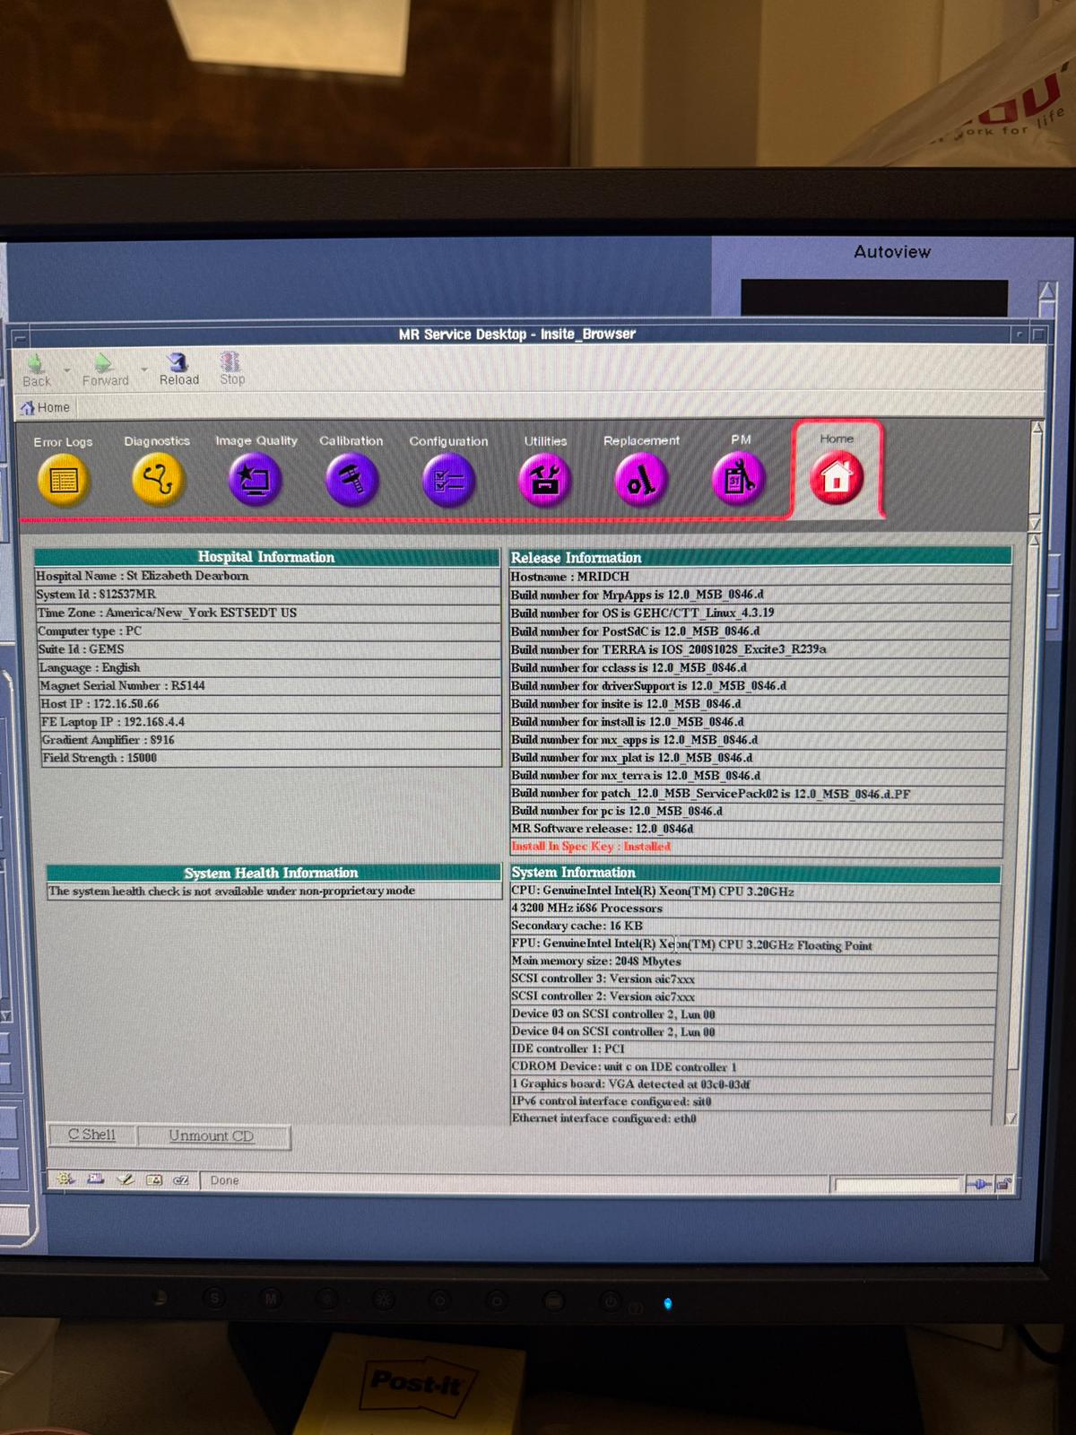Click the Release Information header
The width and height of the screenshot is (1076, 1435).
click(x=760, y=558)
